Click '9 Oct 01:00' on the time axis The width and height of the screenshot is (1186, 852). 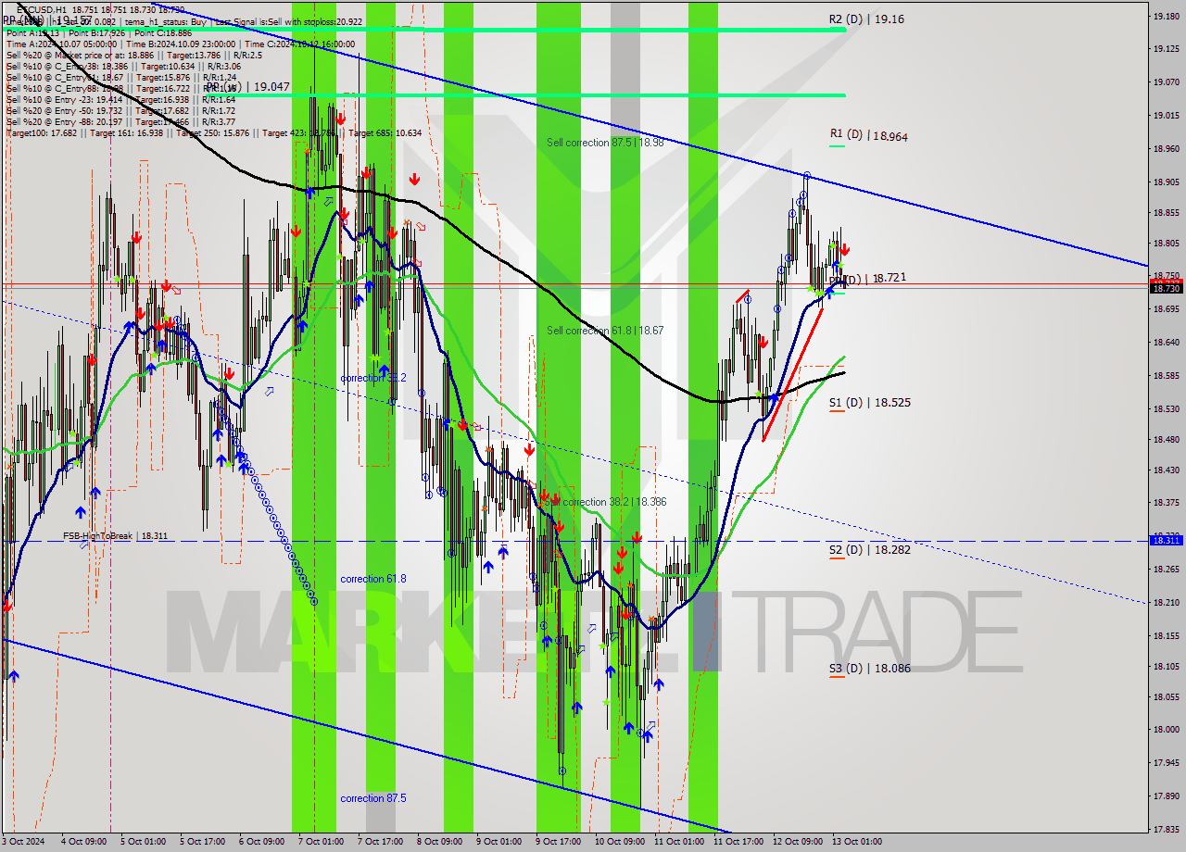pos(498,842)
